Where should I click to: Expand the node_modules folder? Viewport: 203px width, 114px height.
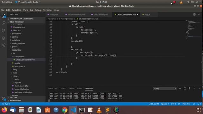(x=18, y=43)
